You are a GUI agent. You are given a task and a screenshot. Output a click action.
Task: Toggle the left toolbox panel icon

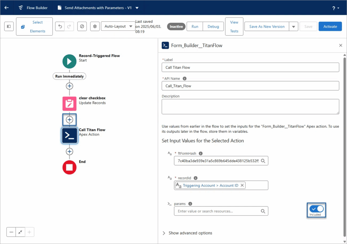9,26
